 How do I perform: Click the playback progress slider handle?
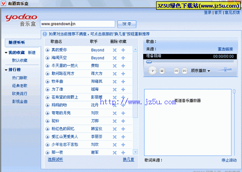pyautogui.click(x=149, y=62)
